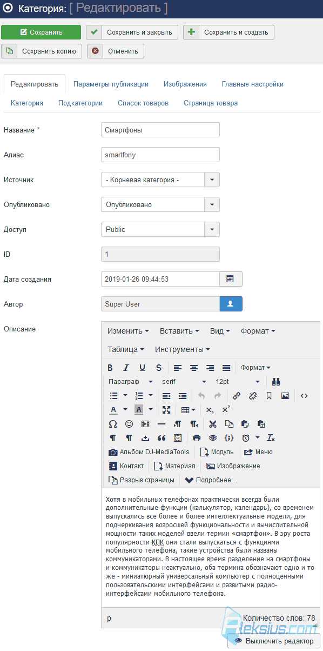This screenshot has height=651, width=323.
Task: Open Вид editor menu
Action: pos(220,331)
